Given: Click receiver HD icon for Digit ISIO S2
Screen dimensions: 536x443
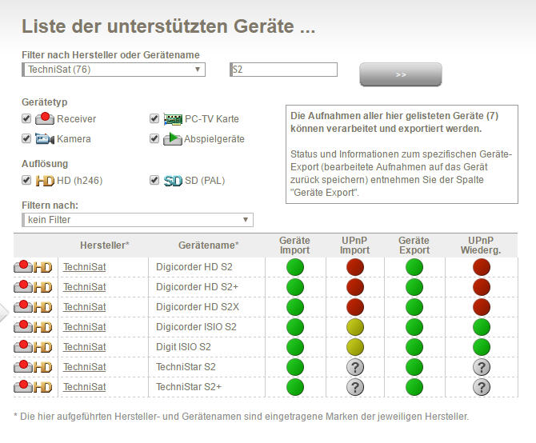Looking at the screenshot, I should click(33, 347).
